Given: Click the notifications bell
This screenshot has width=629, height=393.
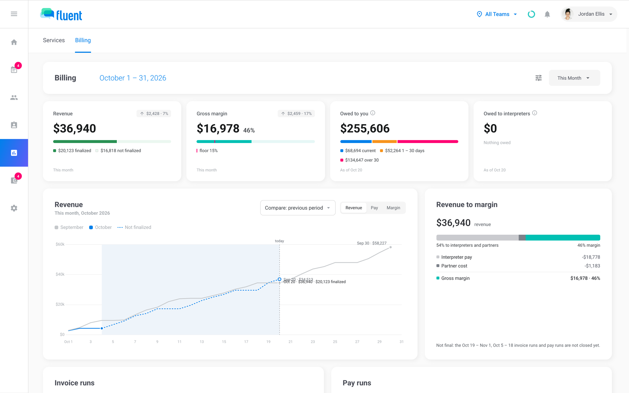Looking at the screenshot, I should [x=547, y=14].
